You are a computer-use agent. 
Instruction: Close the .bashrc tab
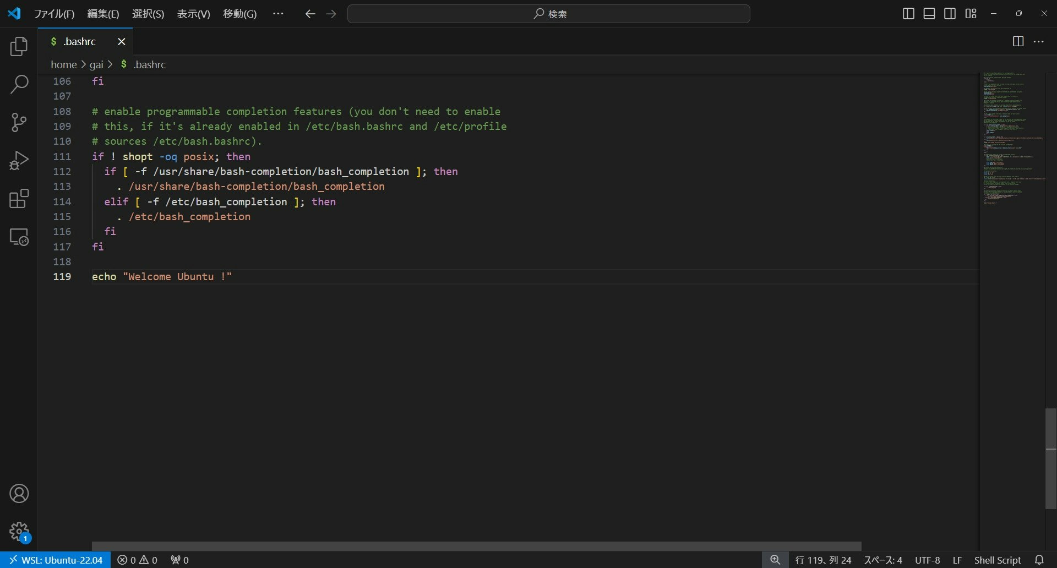tap(122, 41)
